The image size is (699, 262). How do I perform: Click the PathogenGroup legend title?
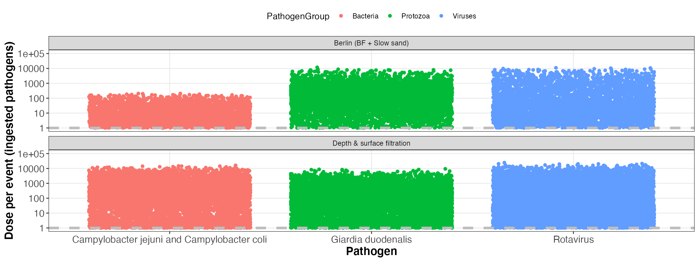click(x=298, y=16)
